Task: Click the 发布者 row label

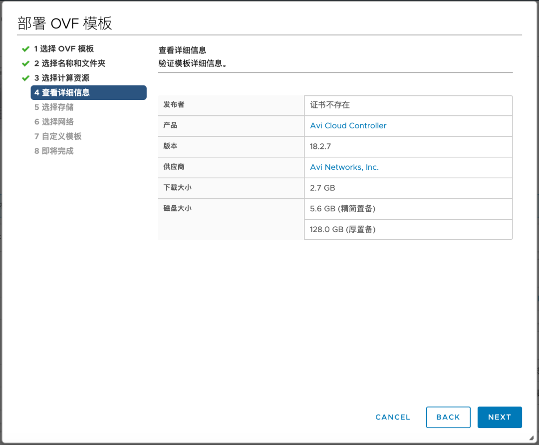Action: pos(174,104)
